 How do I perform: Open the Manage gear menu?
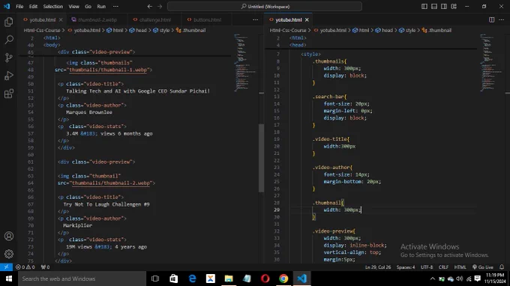coord(9,254)
